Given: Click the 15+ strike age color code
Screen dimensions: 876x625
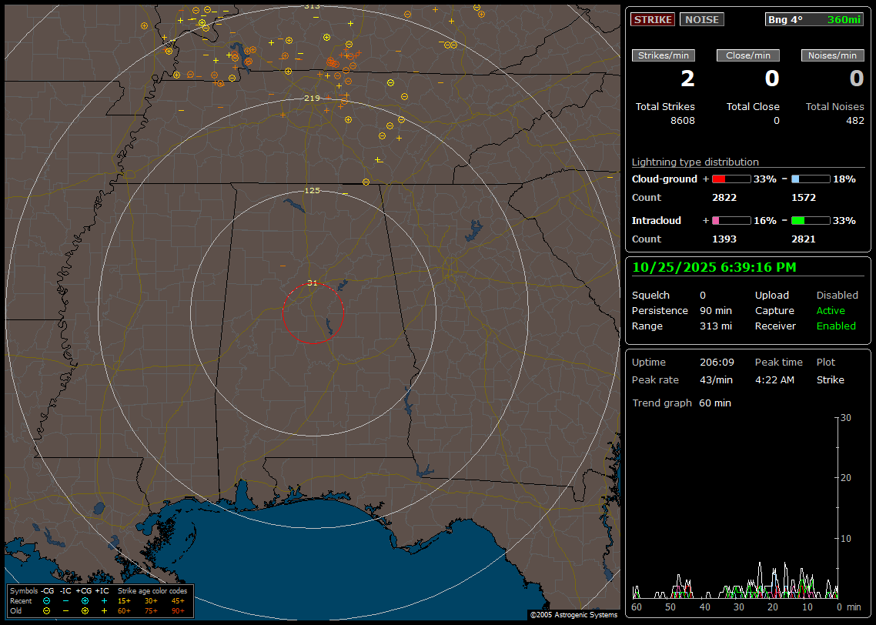Looking at the screenshot, I should pos(124,600).
